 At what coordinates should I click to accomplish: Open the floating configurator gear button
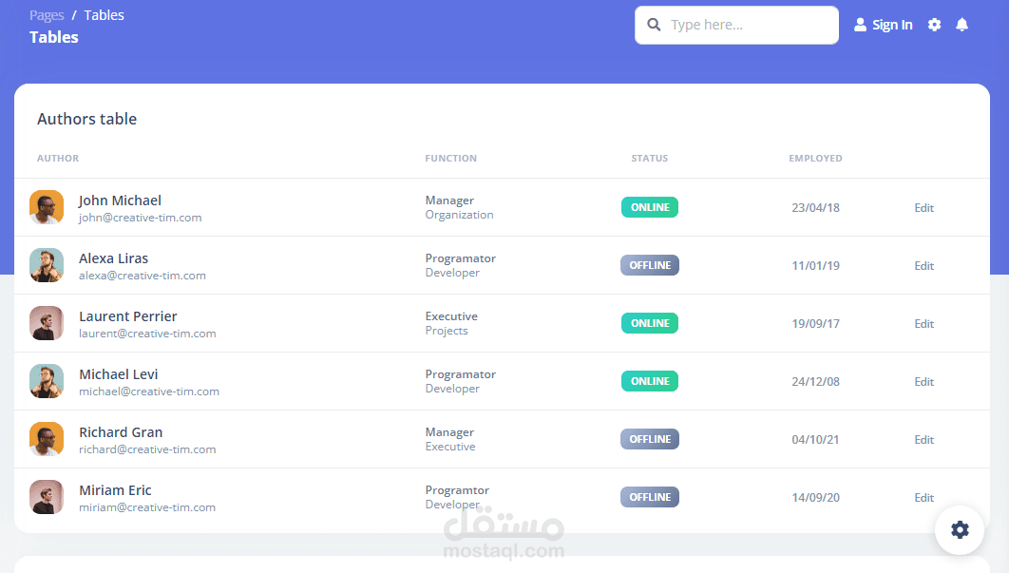point(960,530)
